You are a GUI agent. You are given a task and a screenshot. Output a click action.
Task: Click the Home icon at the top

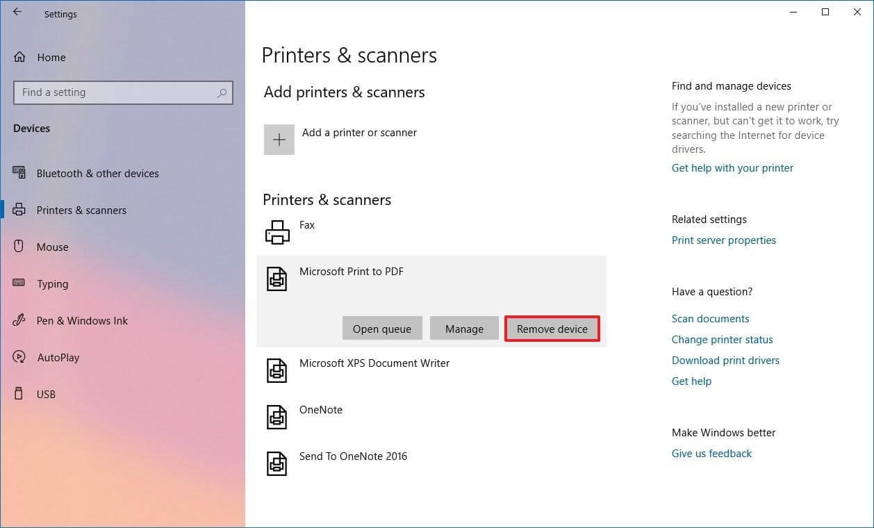click(x=19, y=57)
